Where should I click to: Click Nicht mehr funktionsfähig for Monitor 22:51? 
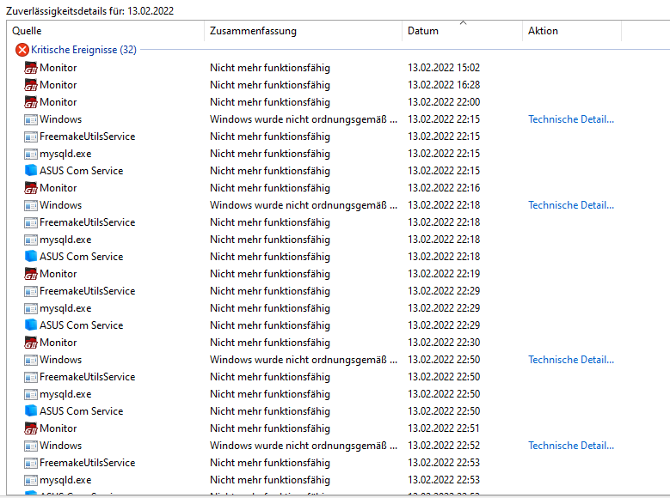pyautogui.click(x=270, y=428)
